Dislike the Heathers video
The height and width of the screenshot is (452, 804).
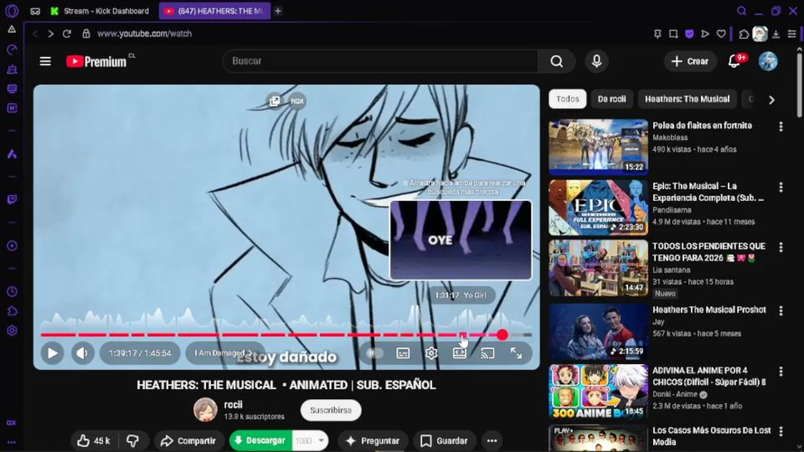(x=133, y=441)
